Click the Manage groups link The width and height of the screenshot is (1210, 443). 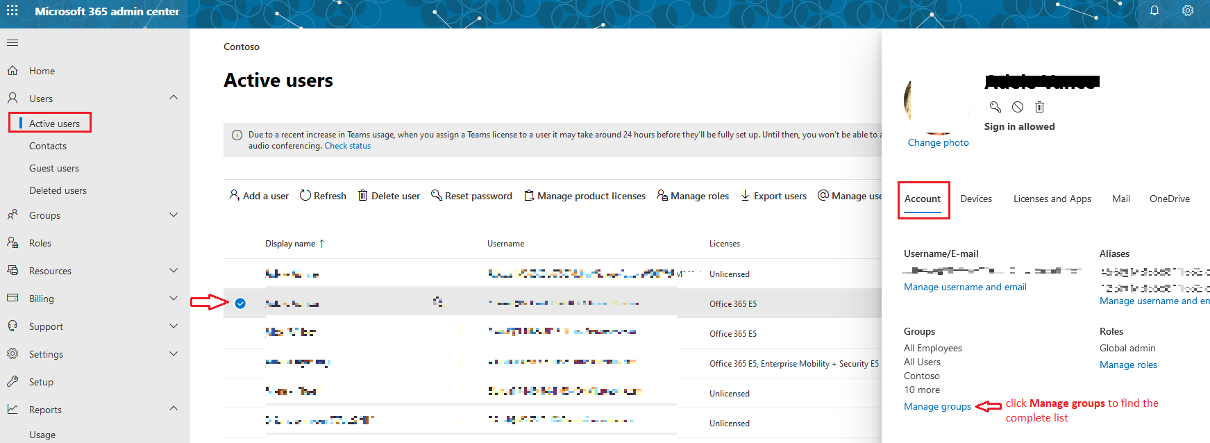(x=937, y=406)
